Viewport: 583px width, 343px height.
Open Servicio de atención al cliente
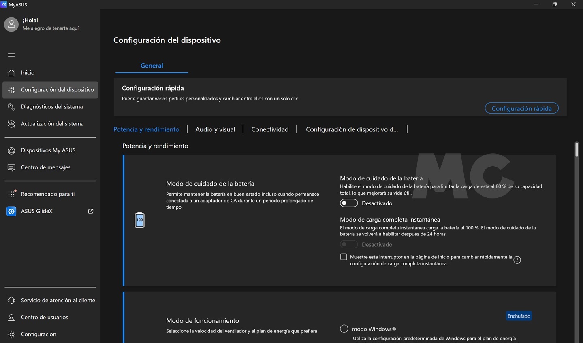click(50, 300)
